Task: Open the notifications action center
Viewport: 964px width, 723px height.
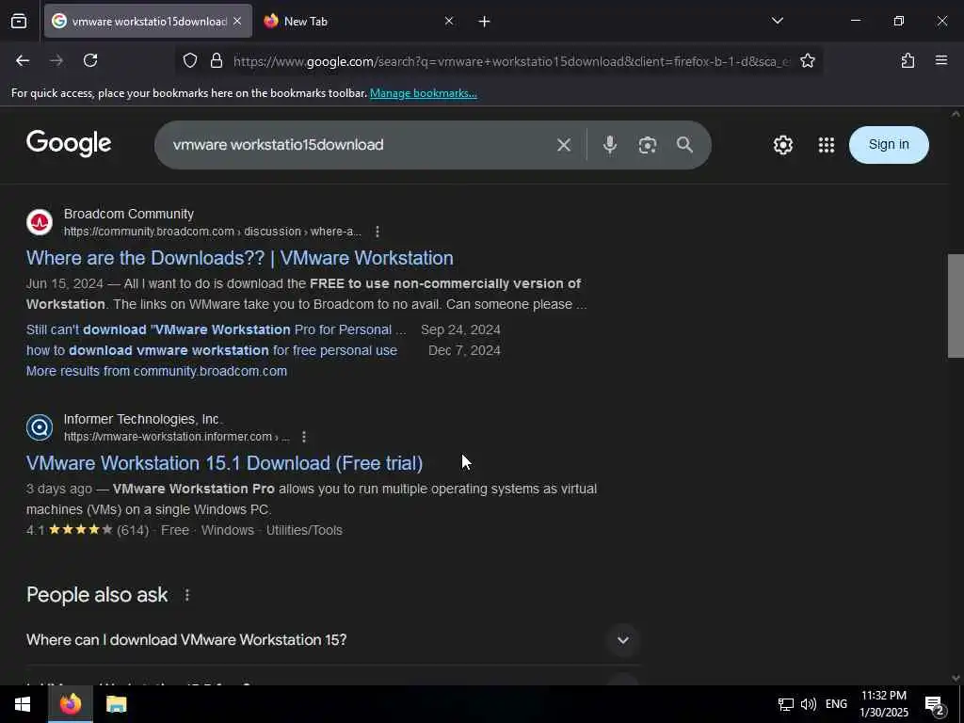Action: point(935,704)
